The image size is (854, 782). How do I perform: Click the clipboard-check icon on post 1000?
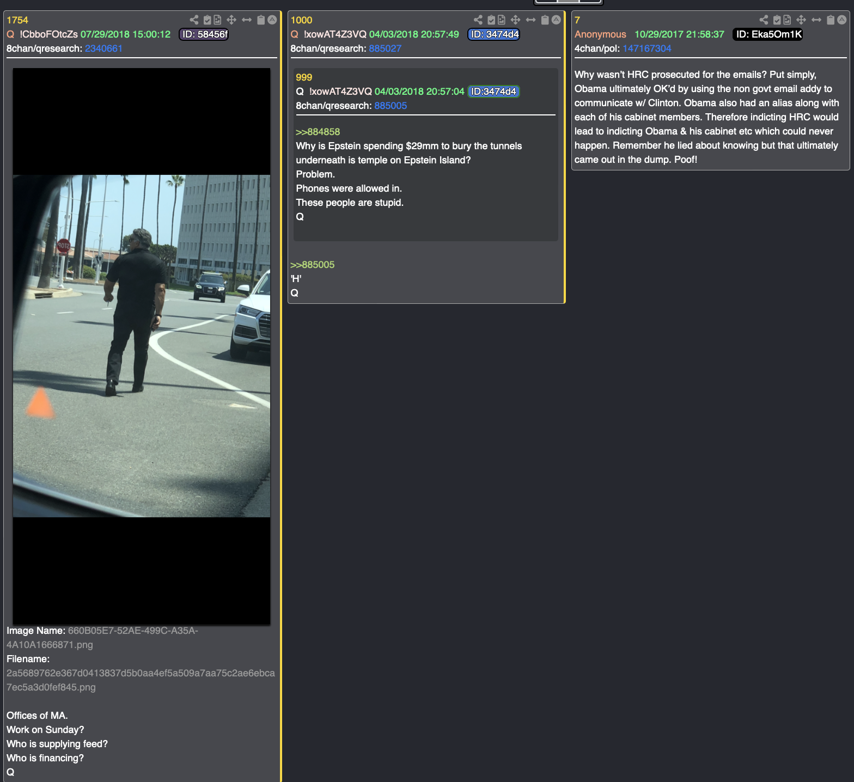tap(491, 20)
